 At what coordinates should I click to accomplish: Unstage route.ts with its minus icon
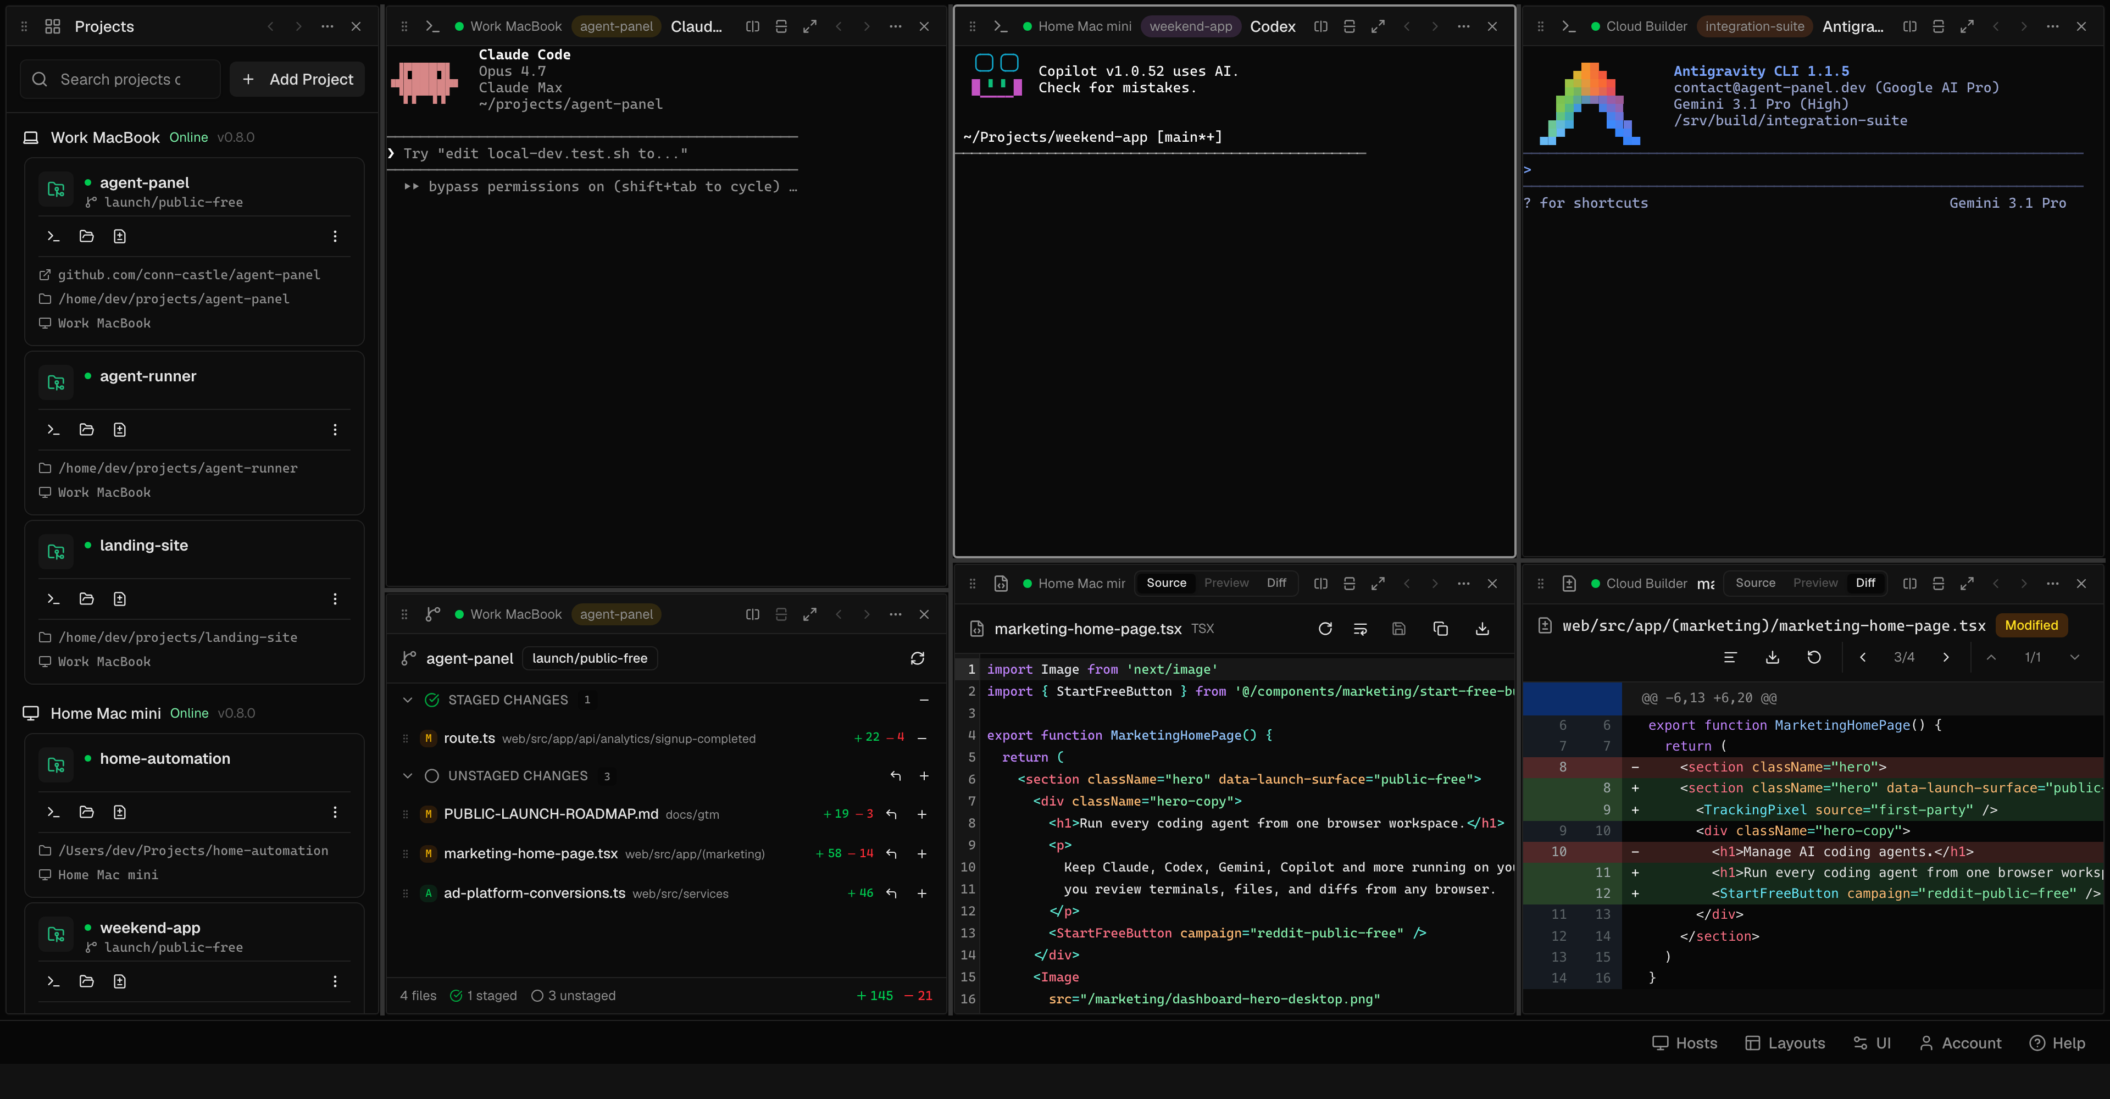[923, 738]
